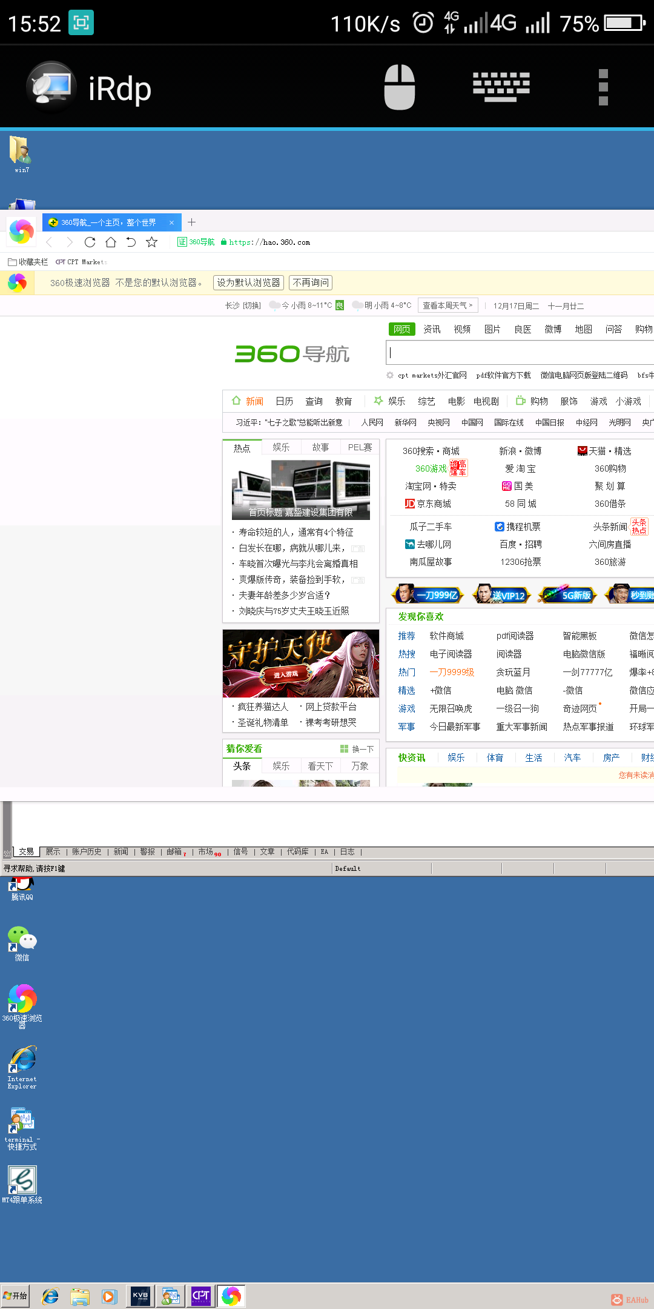Viewport: 654px width, 1309px height.
Task: Select the 地图 search category tab
Action: point(583,329)
